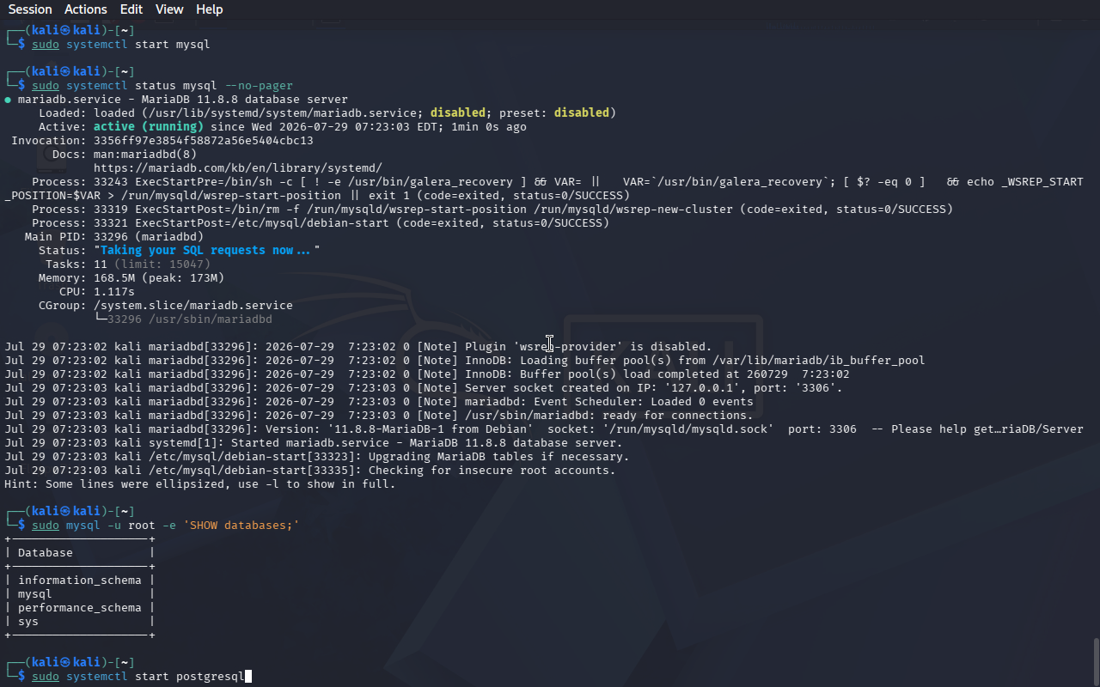
Task: Click the 'systemctl start mysql' command text
Action: [138, 45]
